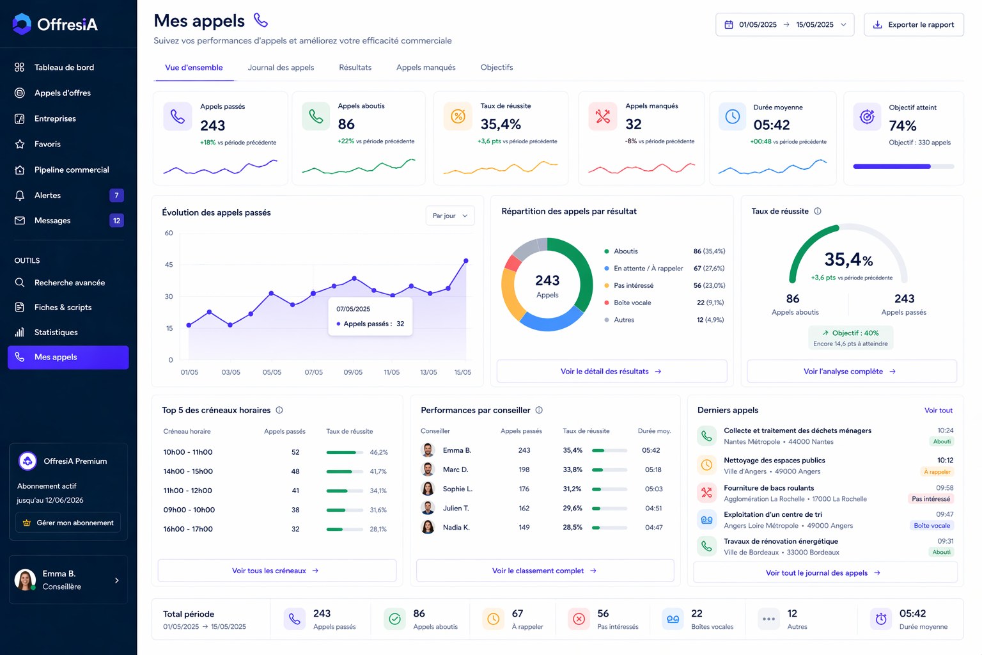
Task: Click the Messages badge showing 12
Action: pyautogui.click(x=116, y=221)
